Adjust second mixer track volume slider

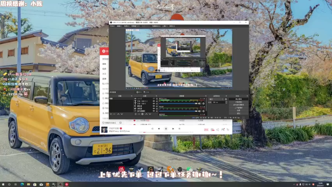click(x=178, y=111)
